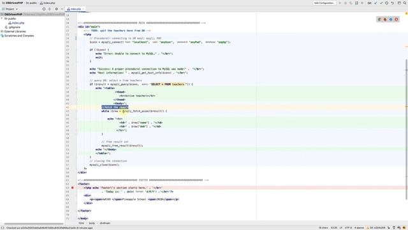This screenshot has height=230, width=408.
Task: Click the locate file target icon in Project panel
Action: pyautogui.click(x=44, y=9)
